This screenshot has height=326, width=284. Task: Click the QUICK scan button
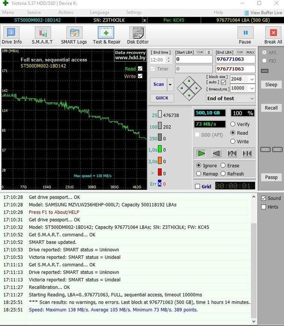(x=162, y=98)
